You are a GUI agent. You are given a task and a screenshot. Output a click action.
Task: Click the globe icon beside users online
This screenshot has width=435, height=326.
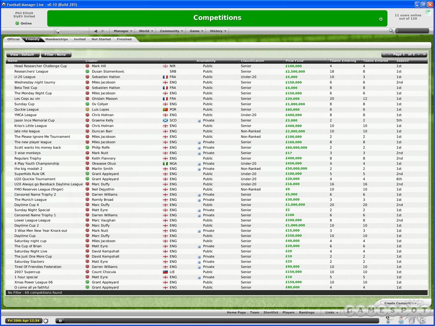[428, 13]
